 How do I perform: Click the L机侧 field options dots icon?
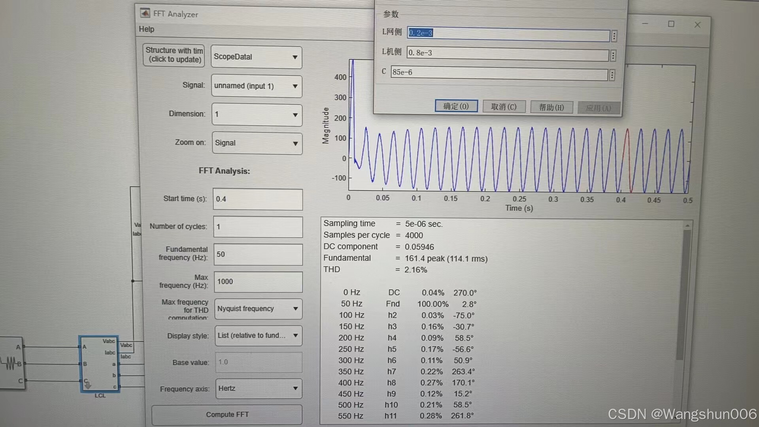tap(613, 55)
